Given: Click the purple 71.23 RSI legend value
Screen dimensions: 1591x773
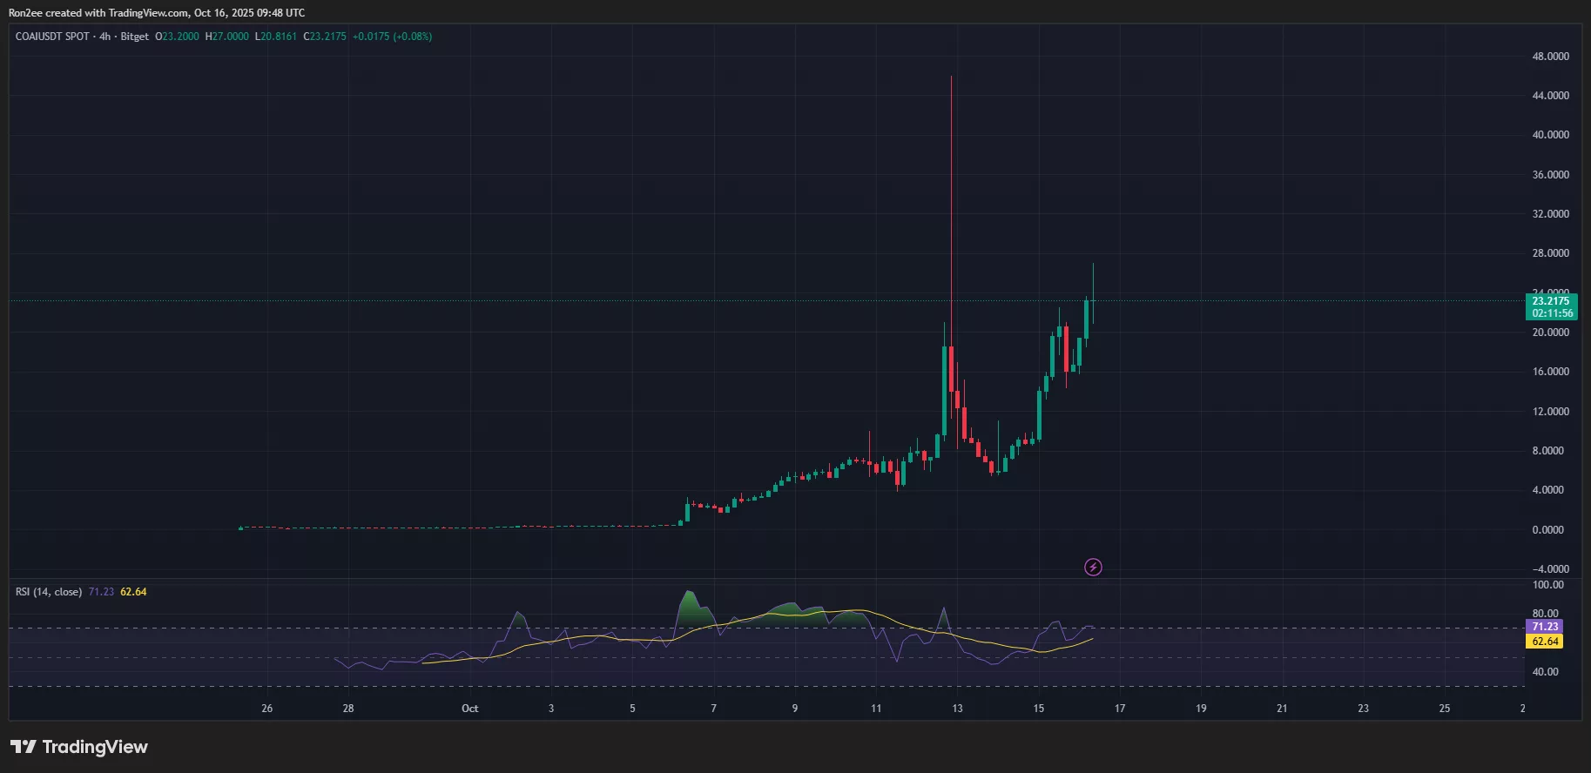Looking at the screenshot, I should (101, 592).
